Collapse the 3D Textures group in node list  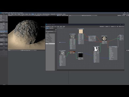tap(47, 40)
